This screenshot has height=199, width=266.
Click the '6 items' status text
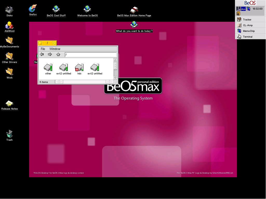[44, 82]
